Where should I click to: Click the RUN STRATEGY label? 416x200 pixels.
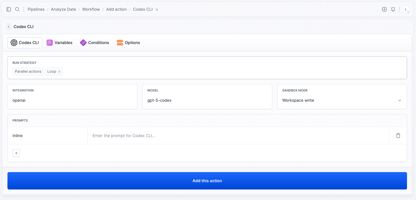pyautogui.click(x=24, y=63)
